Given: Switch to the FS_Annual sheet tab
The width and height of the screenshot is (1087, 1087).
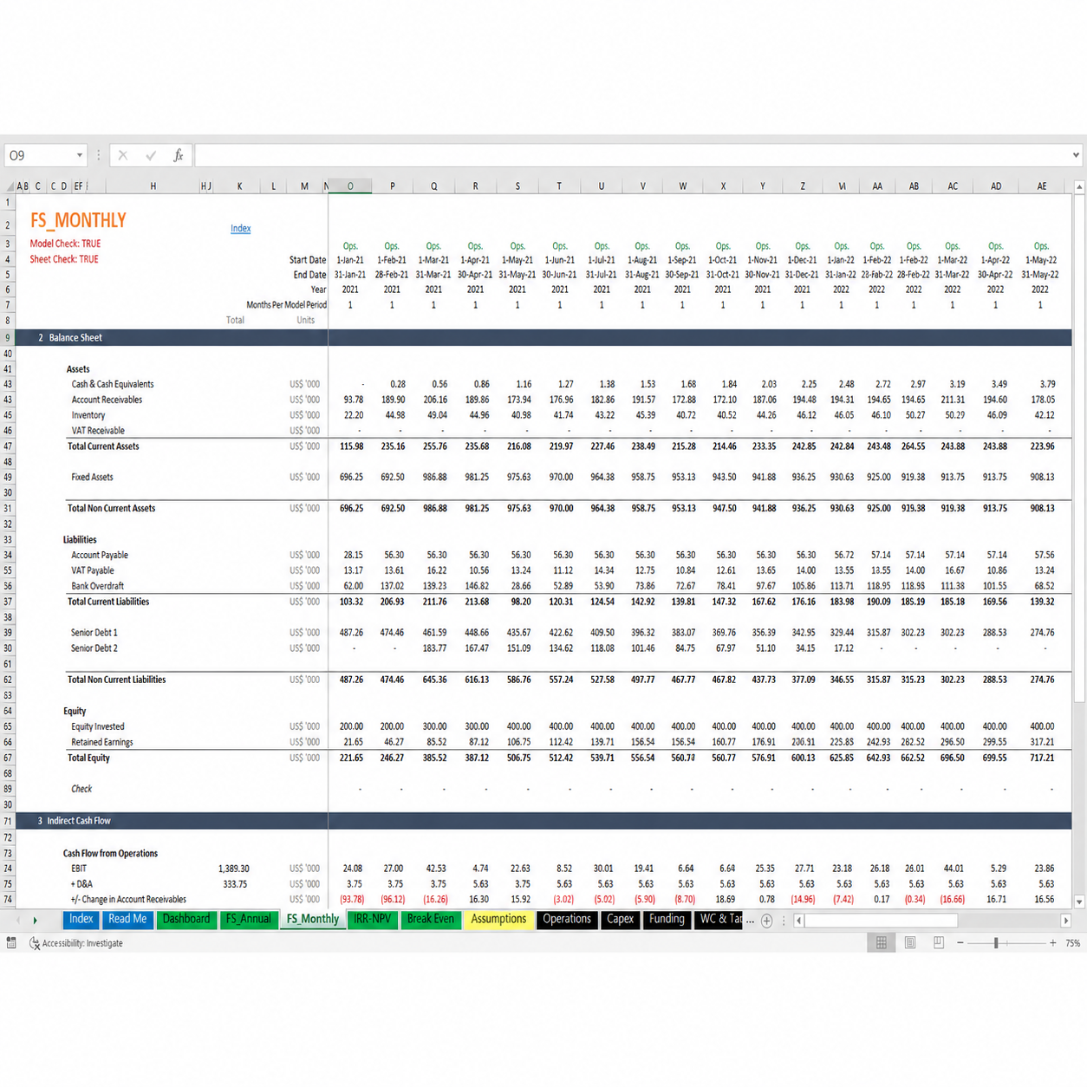Looking at the screenshot, I should click(x=248, y=920).
